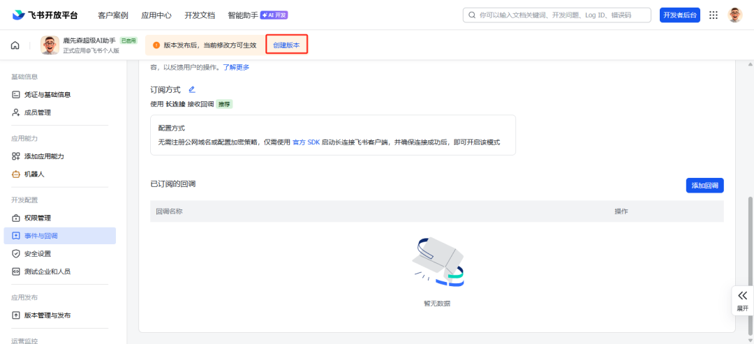Click the search magnifier icon
The image size is (754, 344).
472,15
